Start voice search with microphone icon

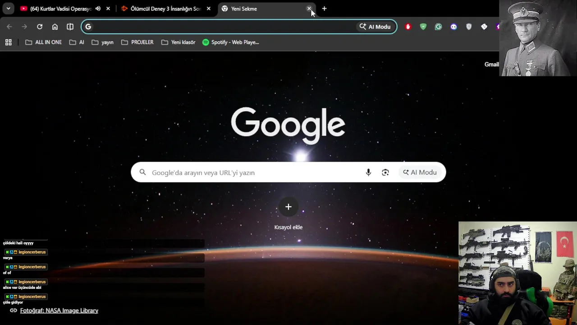[x=368, y=172]
